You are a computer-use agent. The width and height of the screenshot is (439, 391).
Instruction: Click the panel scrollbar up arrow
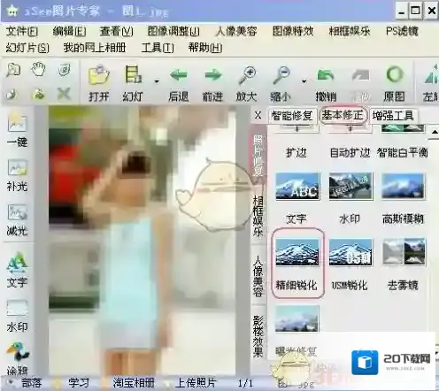435,132
